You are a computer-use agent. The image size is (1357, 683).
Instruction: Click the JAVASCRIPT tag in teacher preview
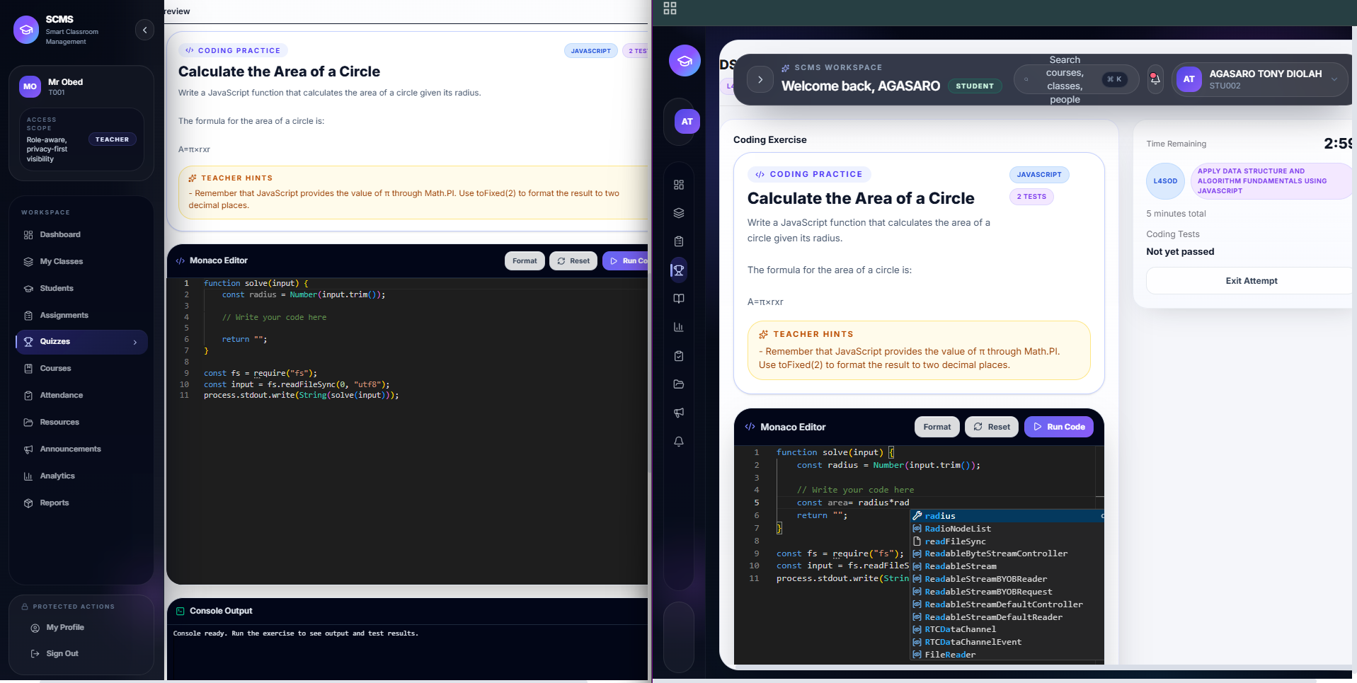590,51
